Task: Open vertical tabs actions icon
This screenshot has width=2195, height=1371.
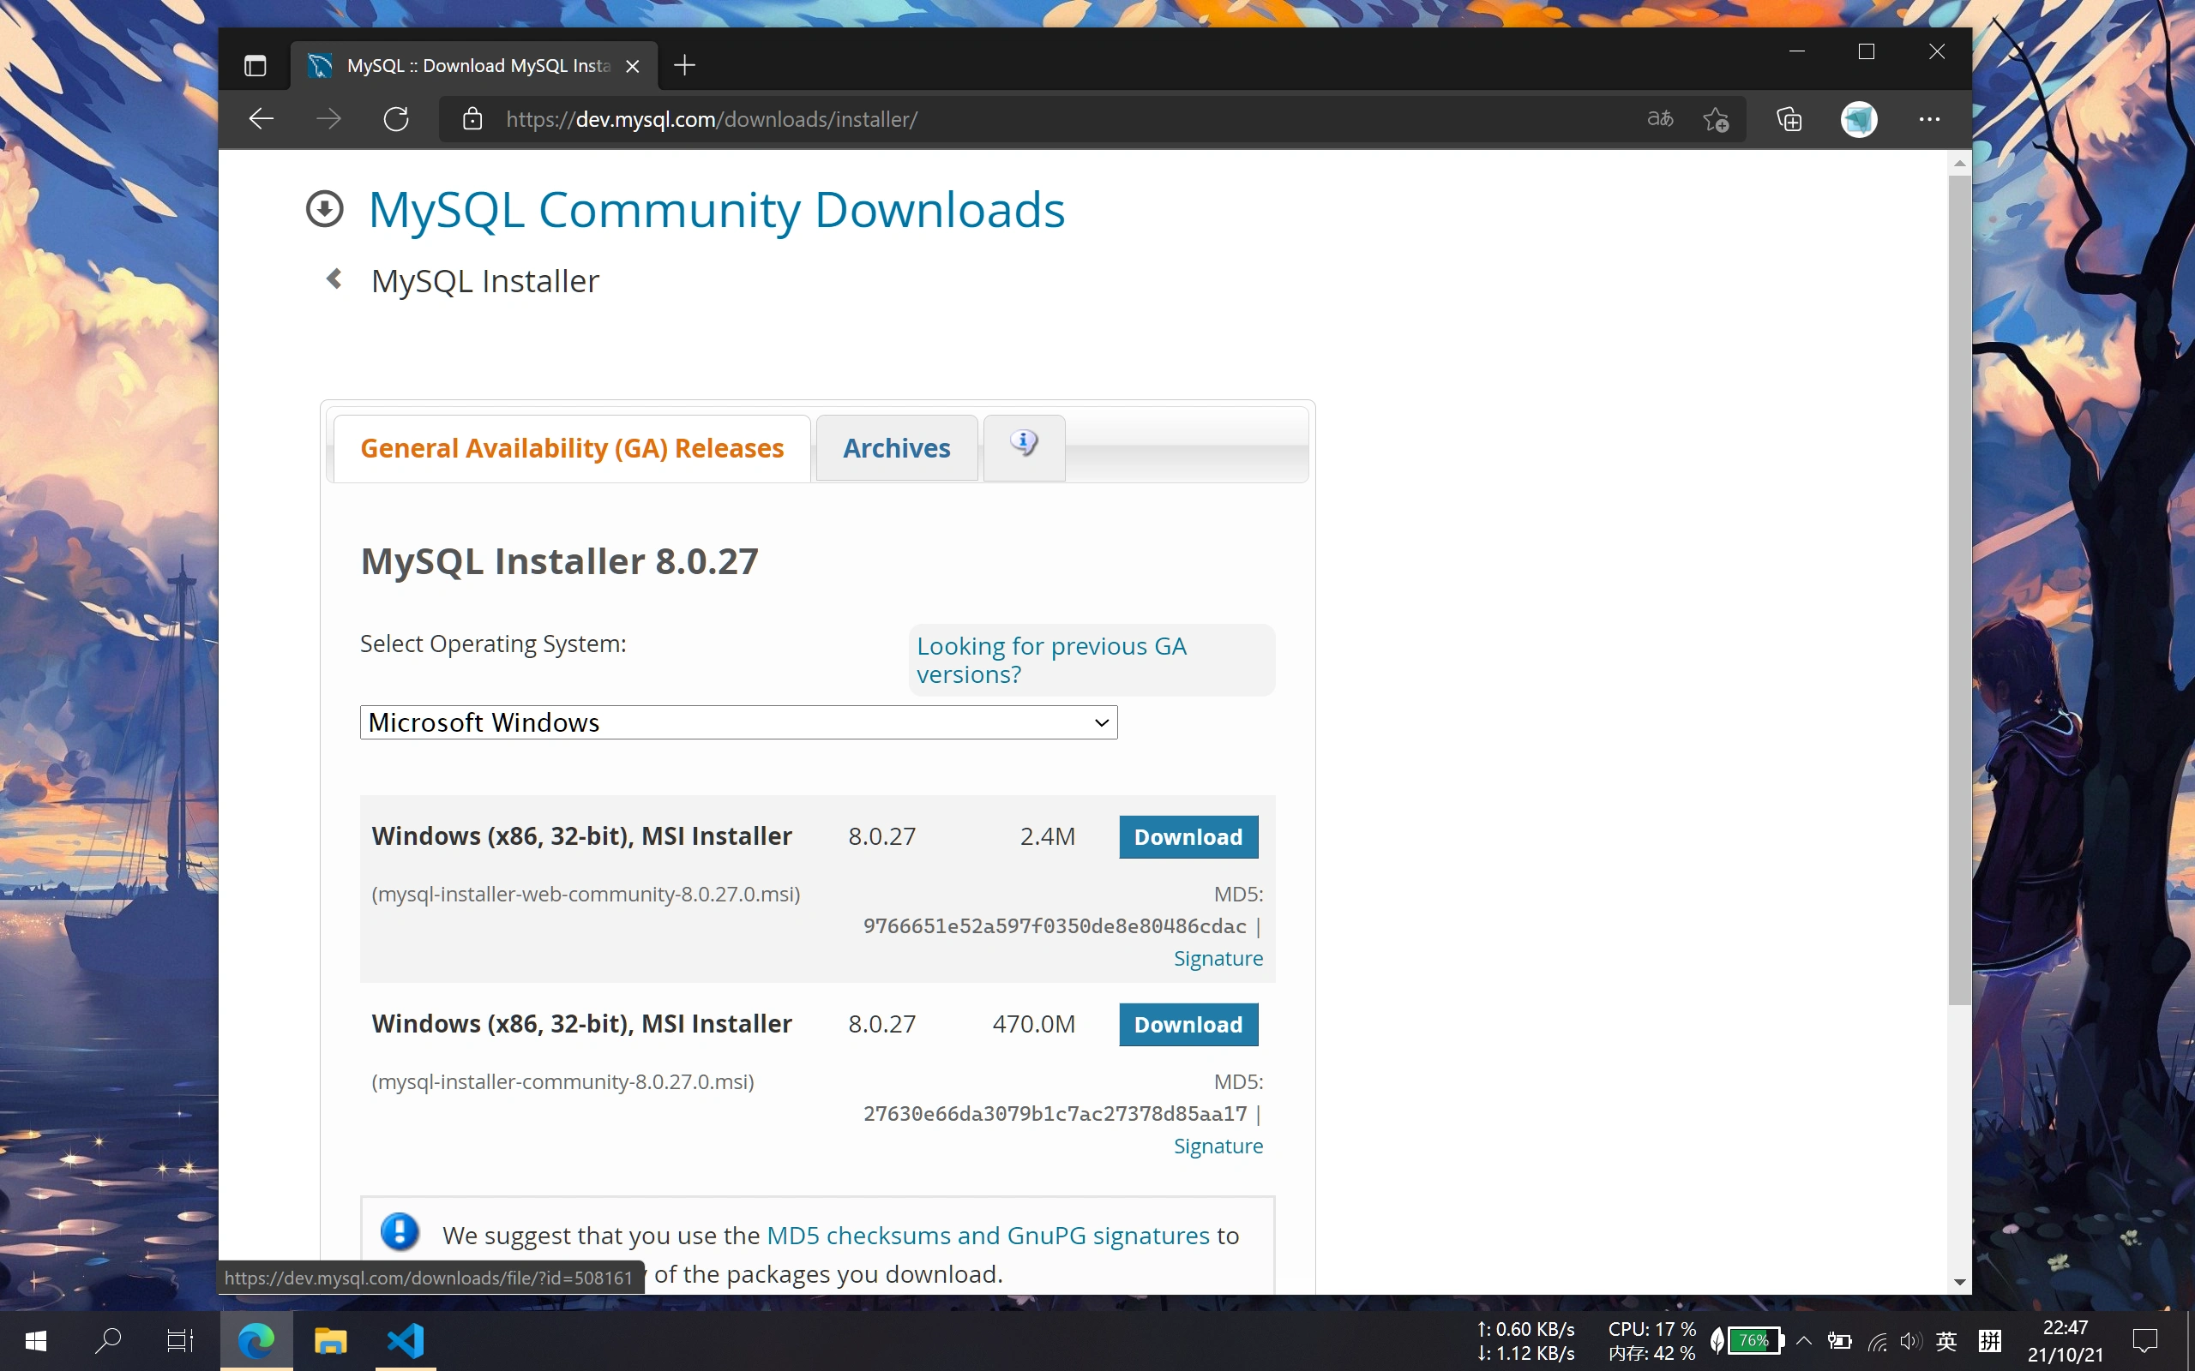Action: (256, 65)
